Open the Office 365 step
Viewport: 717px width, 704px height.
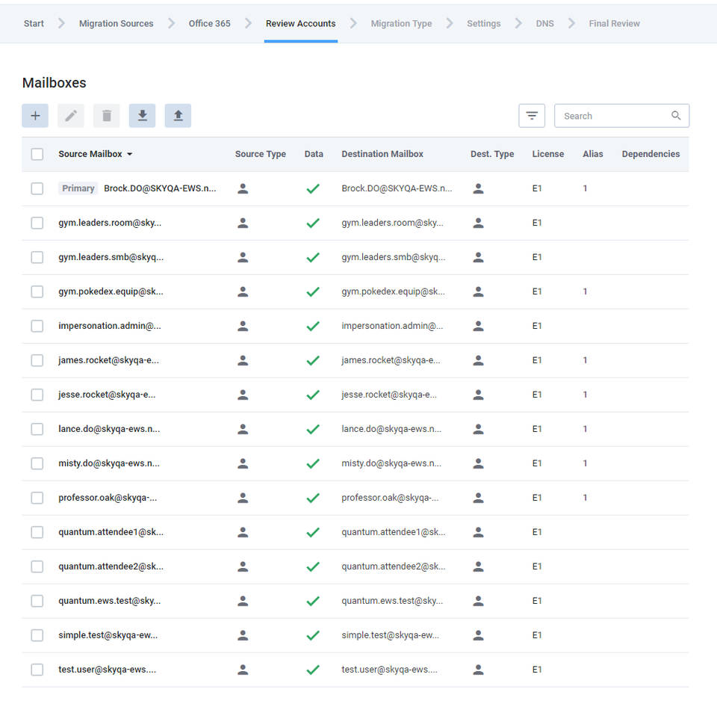[209, 23]
